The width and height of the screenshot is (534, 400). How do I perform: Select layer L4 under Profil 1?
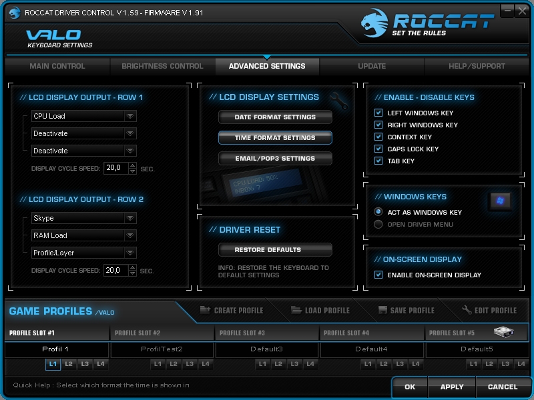101,364
